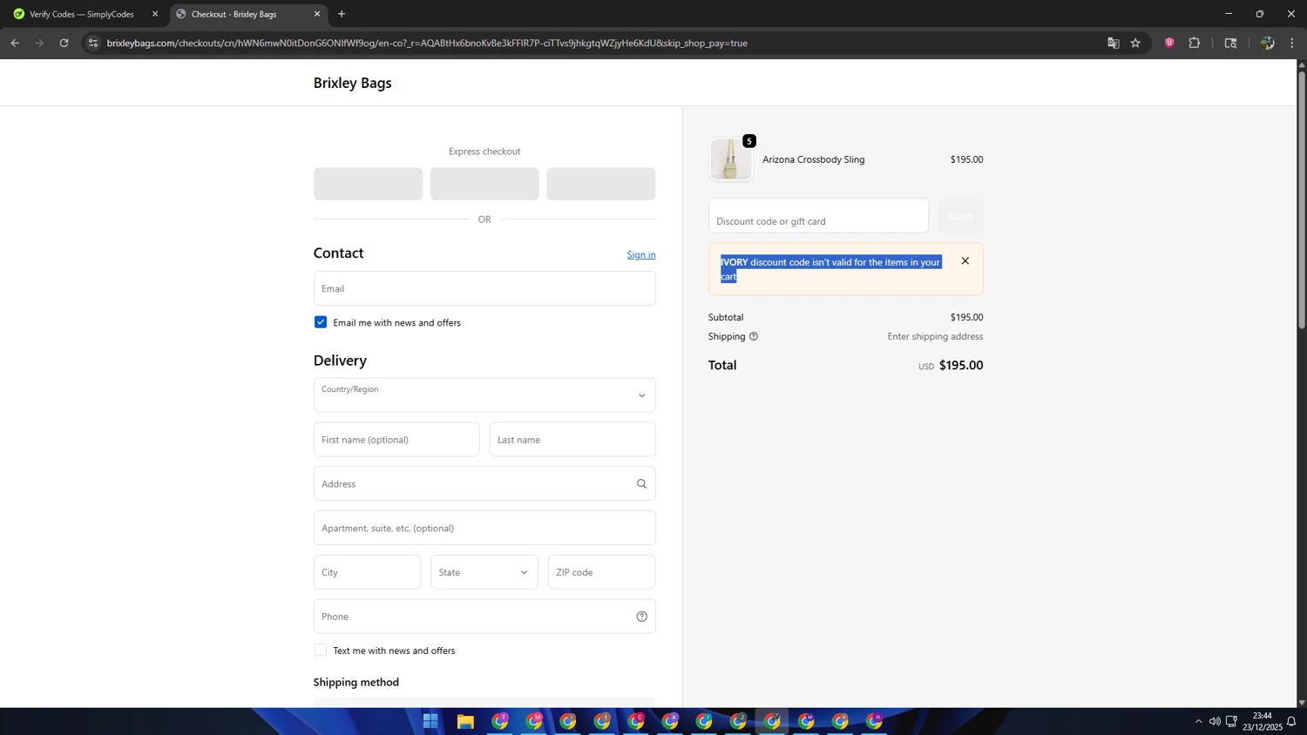Open the tab search sidebar icon
Image resolution: width=1307 pixels, height=735 pixels.
click(1230, 43)
